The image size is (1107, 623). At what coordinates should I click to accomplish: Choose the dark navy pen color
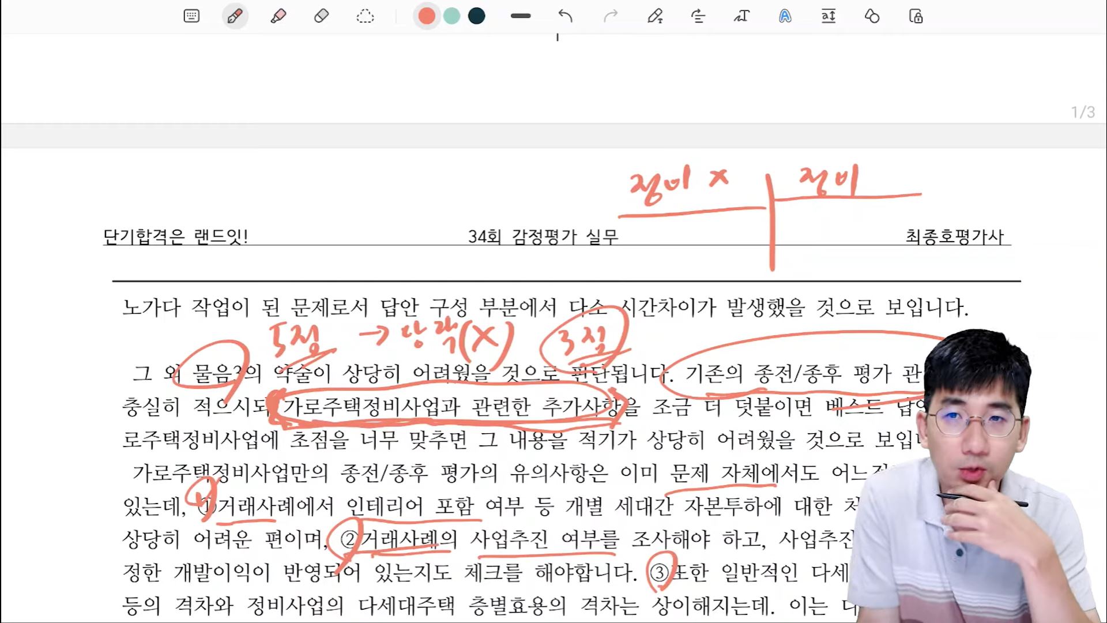pyautogui.click(x=477, y=16)
